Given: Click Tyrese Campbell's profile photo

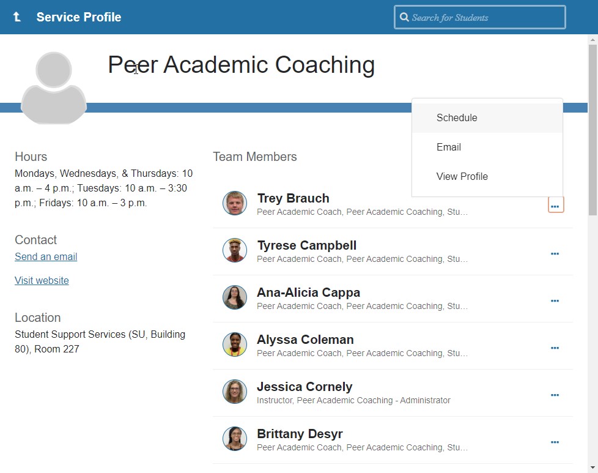Looking at the screenshot, I should [x=235, y=250].
